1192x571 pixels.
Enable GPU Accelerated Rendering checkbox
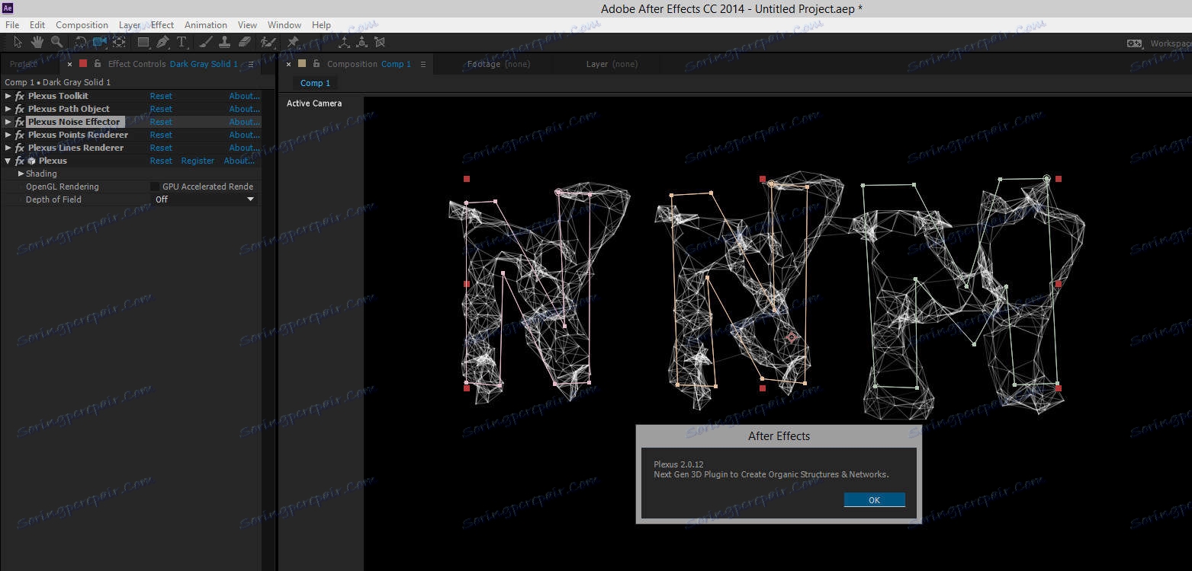click(x=156, y=187)
